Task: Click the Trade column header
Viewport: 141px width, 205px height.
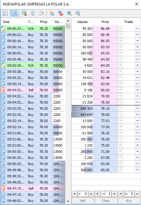Action: (x=128, y=22)
